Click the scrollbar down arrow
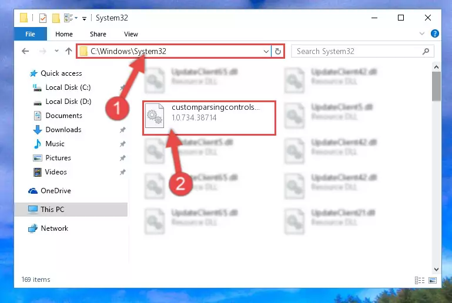Viewport: 452px width, 303px height. click(437, 270)
